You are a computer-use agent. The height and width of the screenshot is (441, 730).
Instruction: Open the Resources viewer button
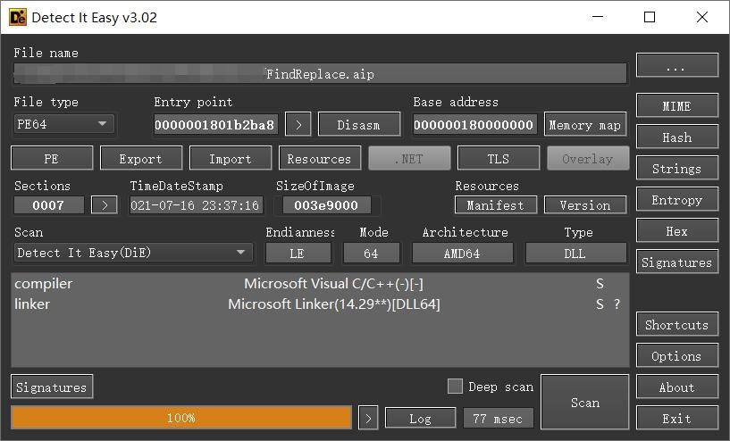pos(320,159)
